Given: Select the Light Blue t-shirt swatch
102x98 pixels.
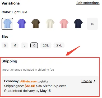Looking at the screenshot, I should [x=7, y=24].
